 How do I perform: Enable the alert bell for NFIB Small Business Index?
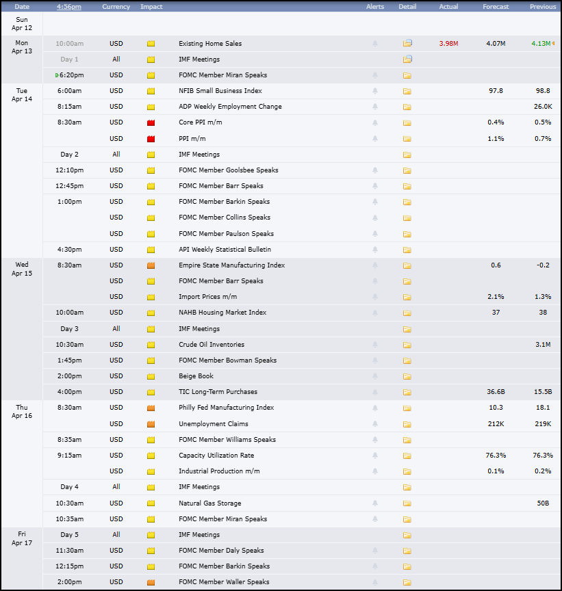click(x=374, y=90)
